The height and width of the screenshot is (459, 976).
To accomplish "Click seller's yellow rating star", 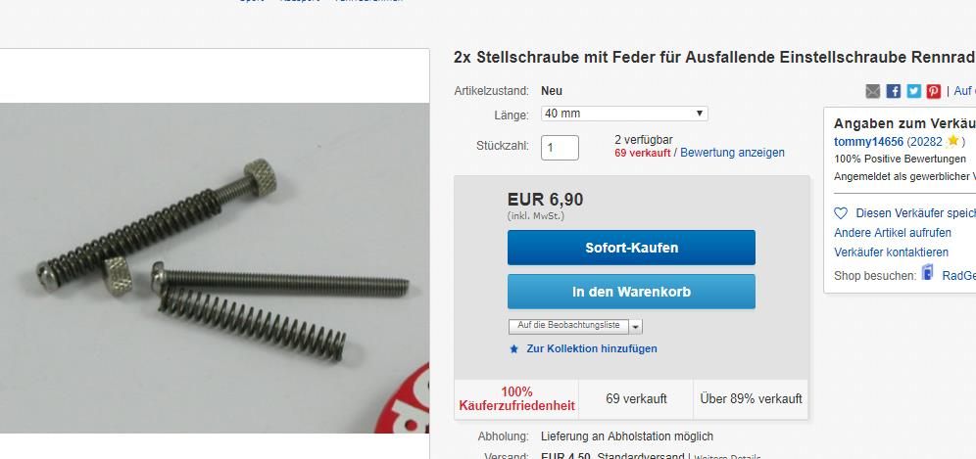I will point(952,141).
